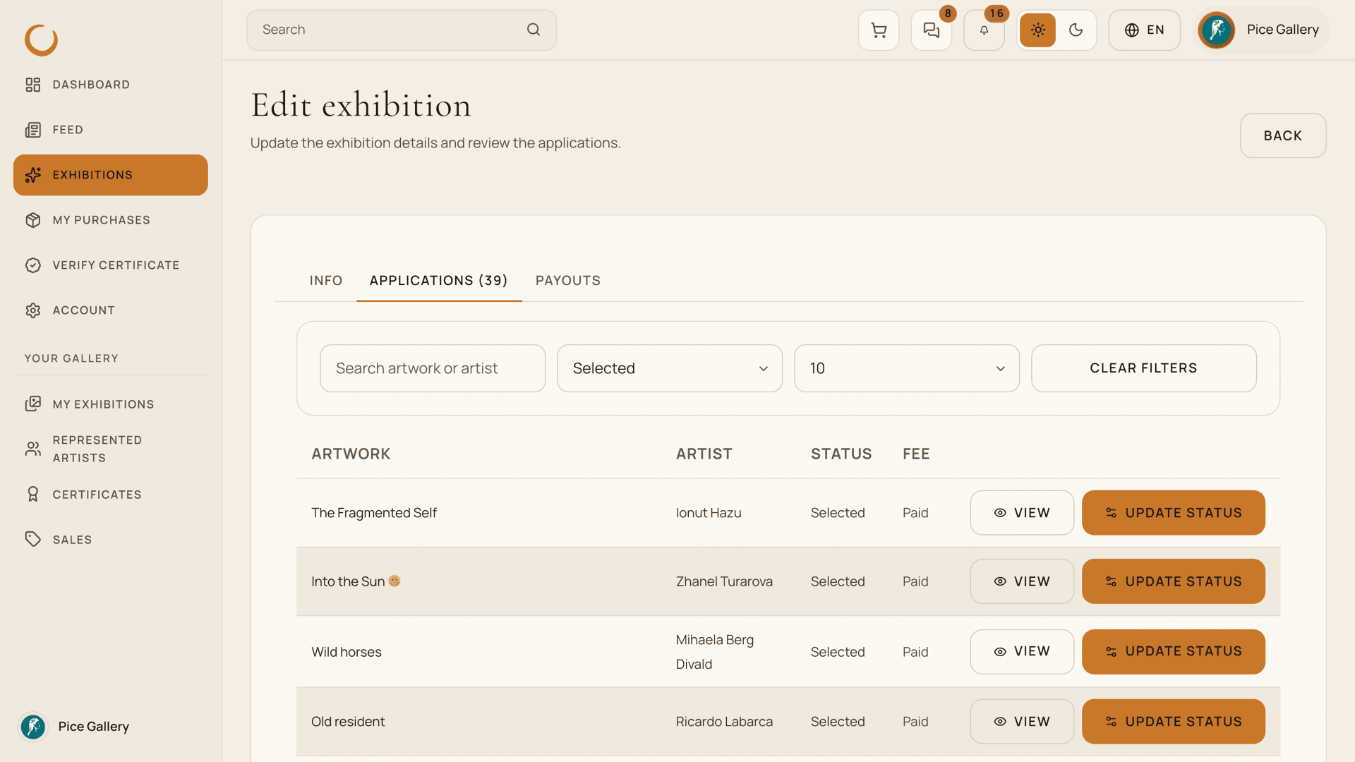
Task: Open Certificates page
Action: point(110,495)
